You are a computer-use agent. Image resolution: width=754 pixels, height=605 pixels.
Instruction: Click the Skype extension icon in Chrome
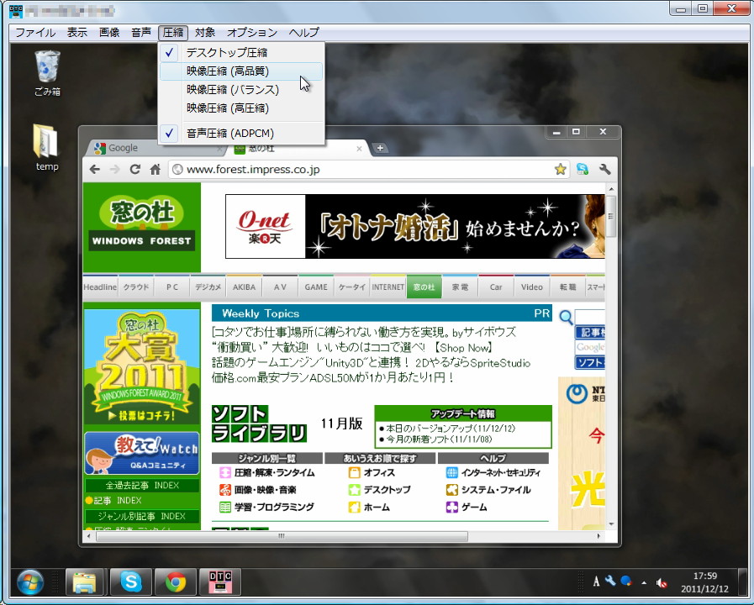pyautogui.click(x=583, y=169)
